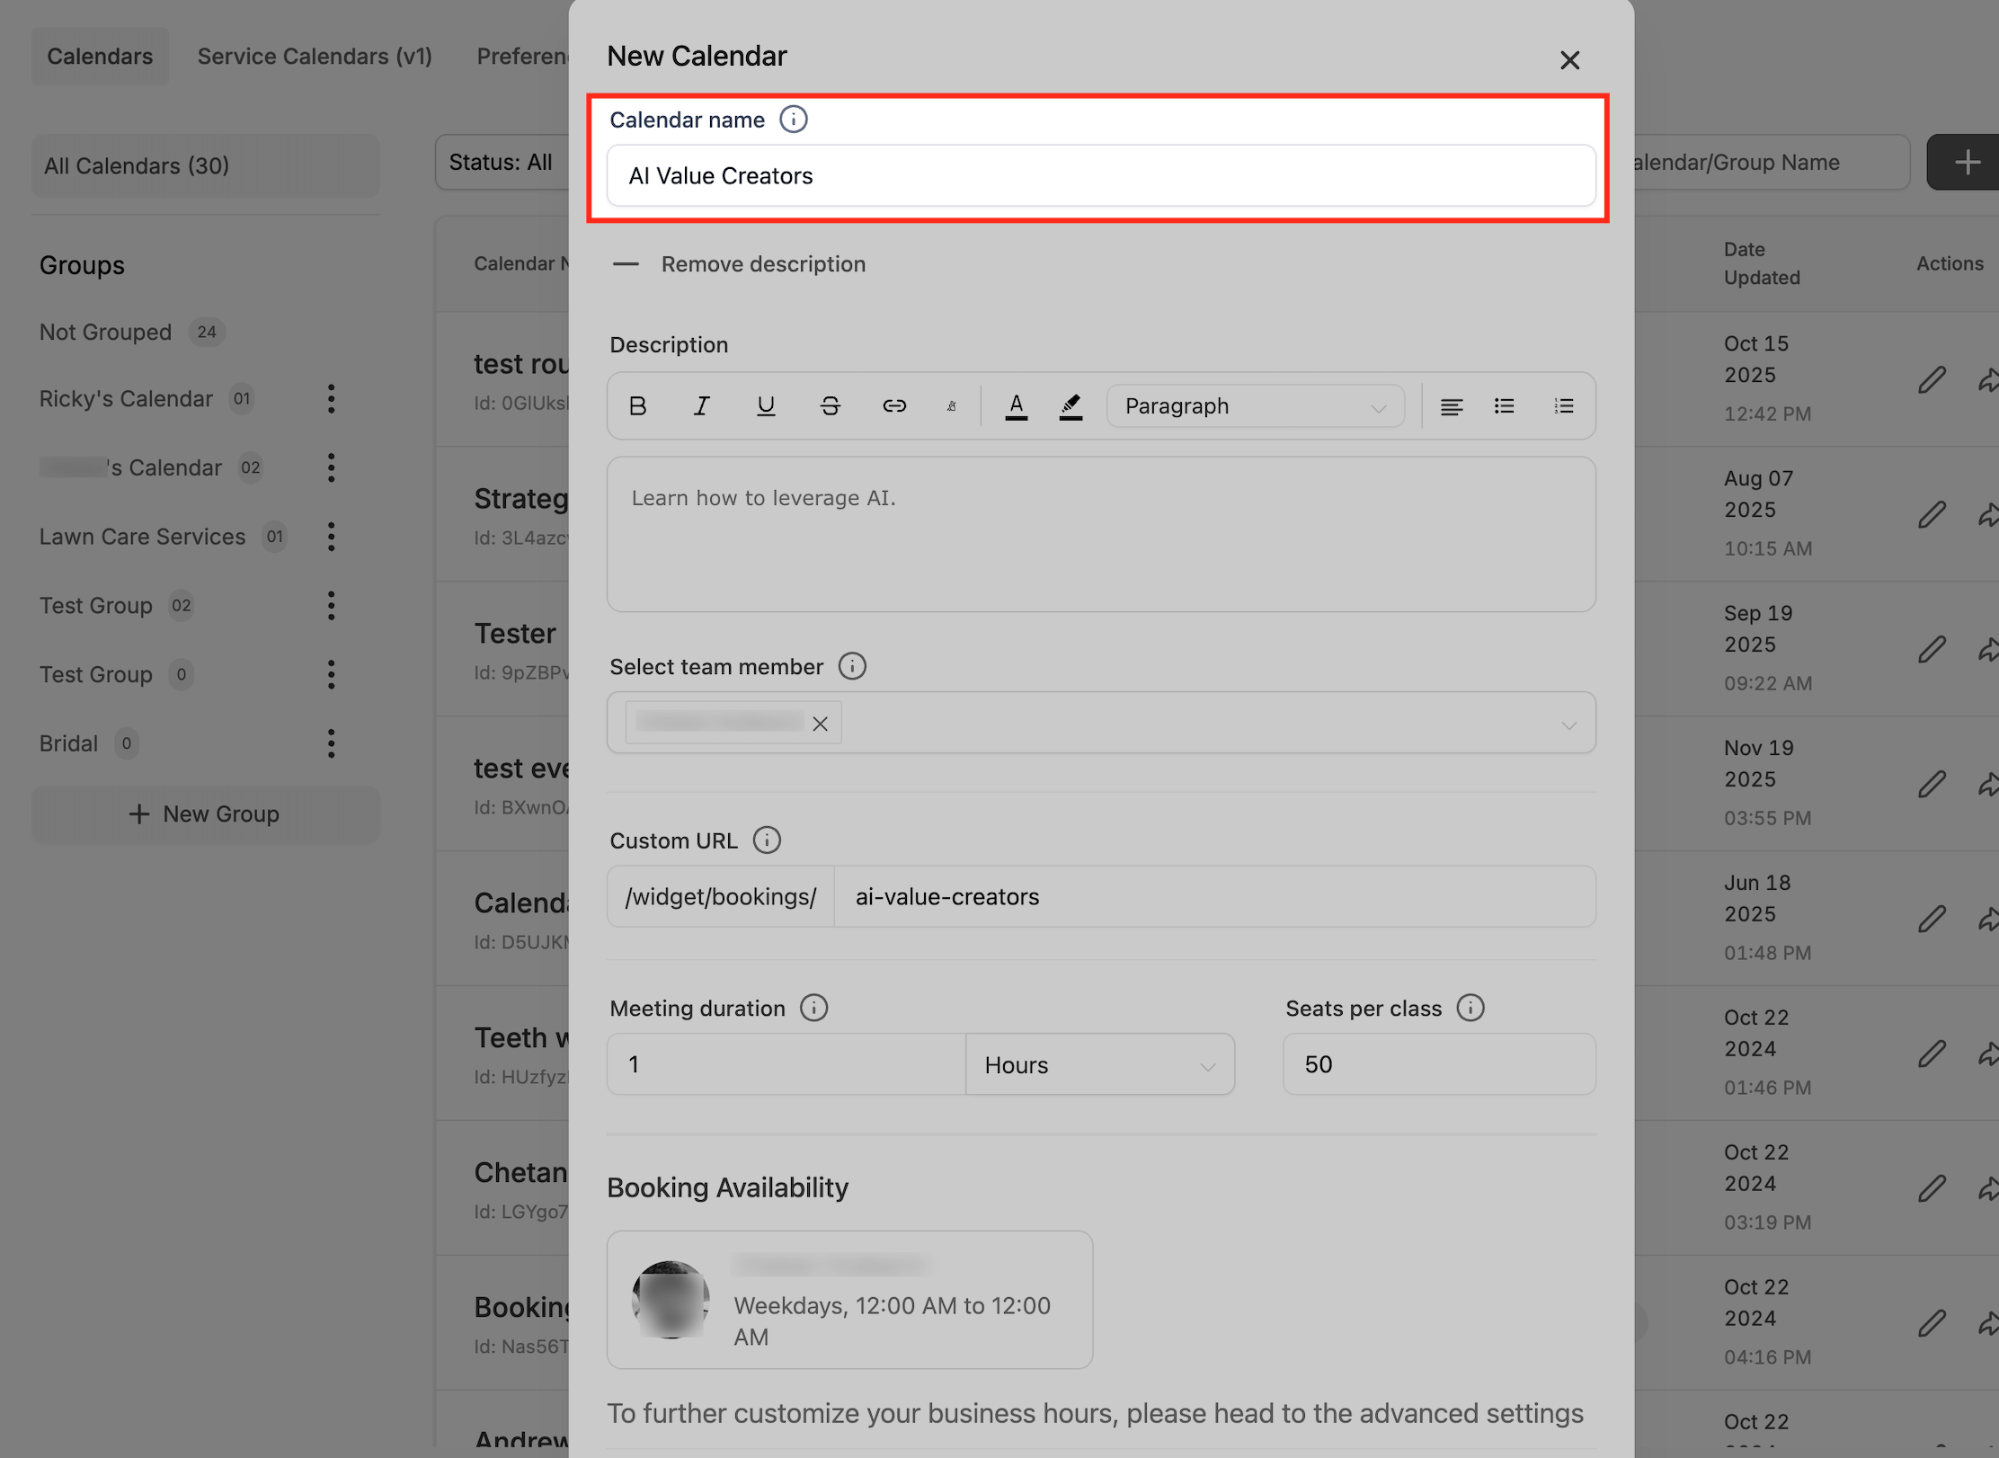Toggle bold formatting in description toolbar
Viewport: 1999px width, 1458px height.
637,406
